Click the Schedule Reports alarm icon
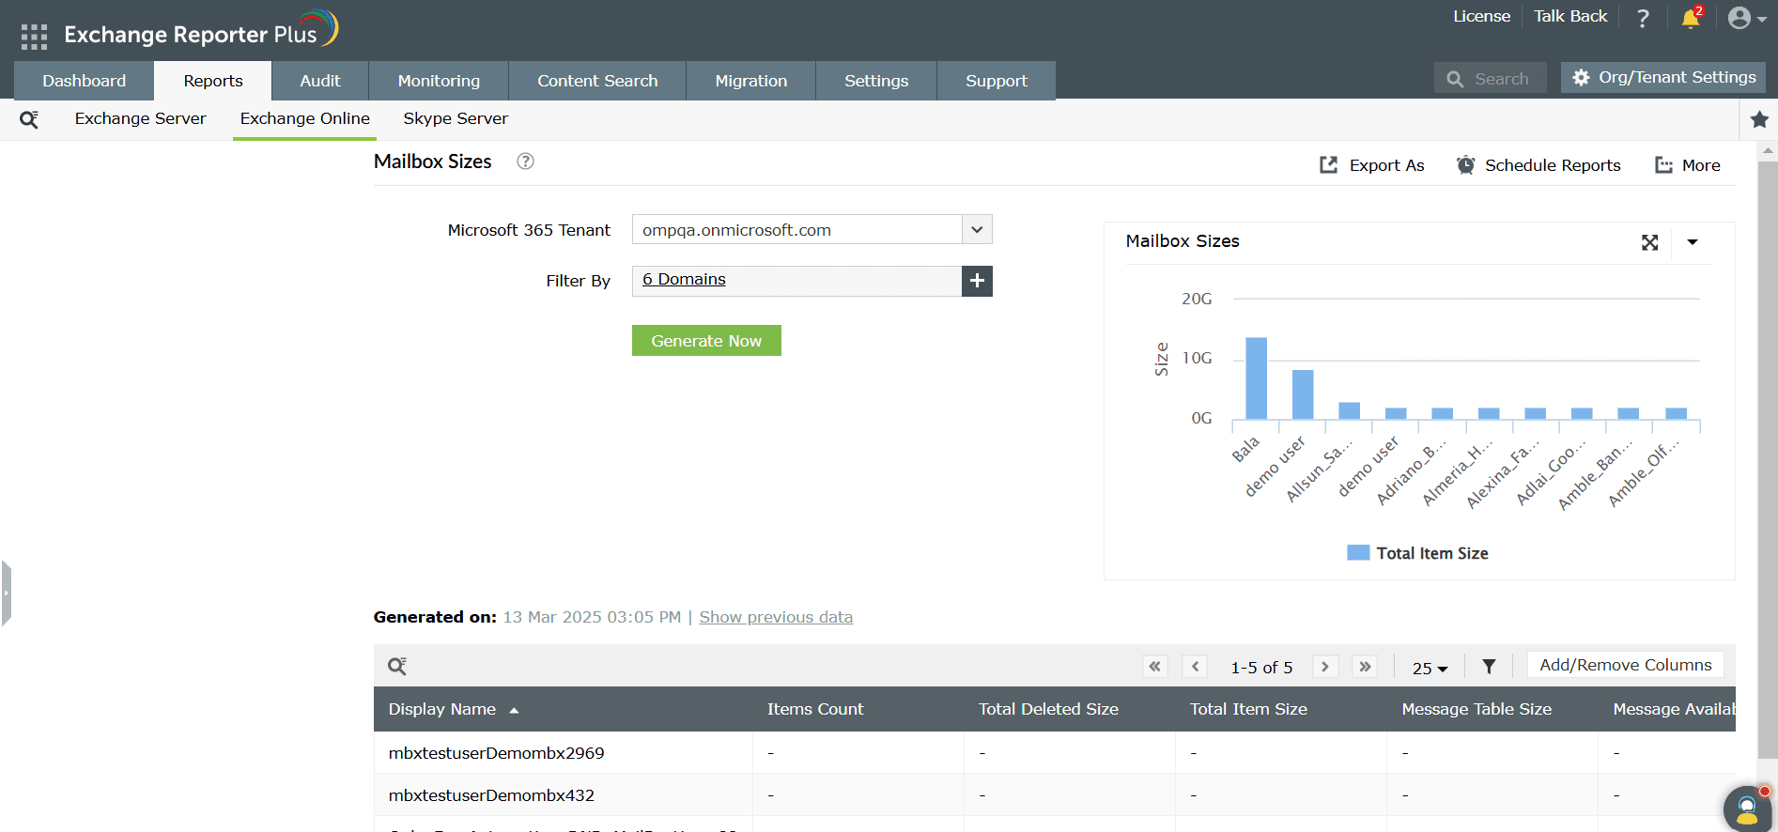 1465,165
